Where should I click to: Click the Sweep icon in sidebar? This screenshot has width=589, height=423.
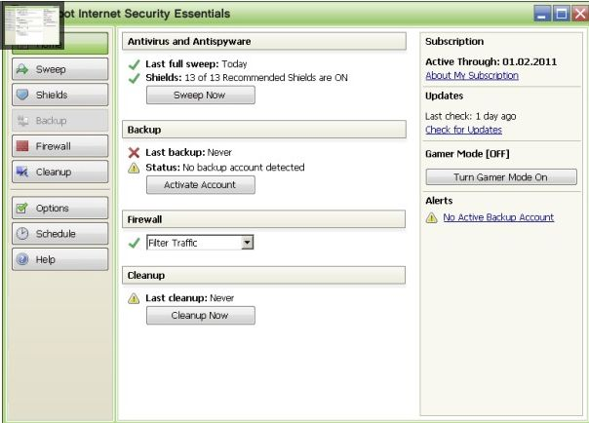(x=22, y=70)
